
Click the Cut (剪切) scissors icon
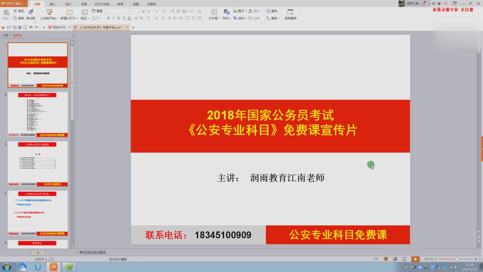coord(15,11)
